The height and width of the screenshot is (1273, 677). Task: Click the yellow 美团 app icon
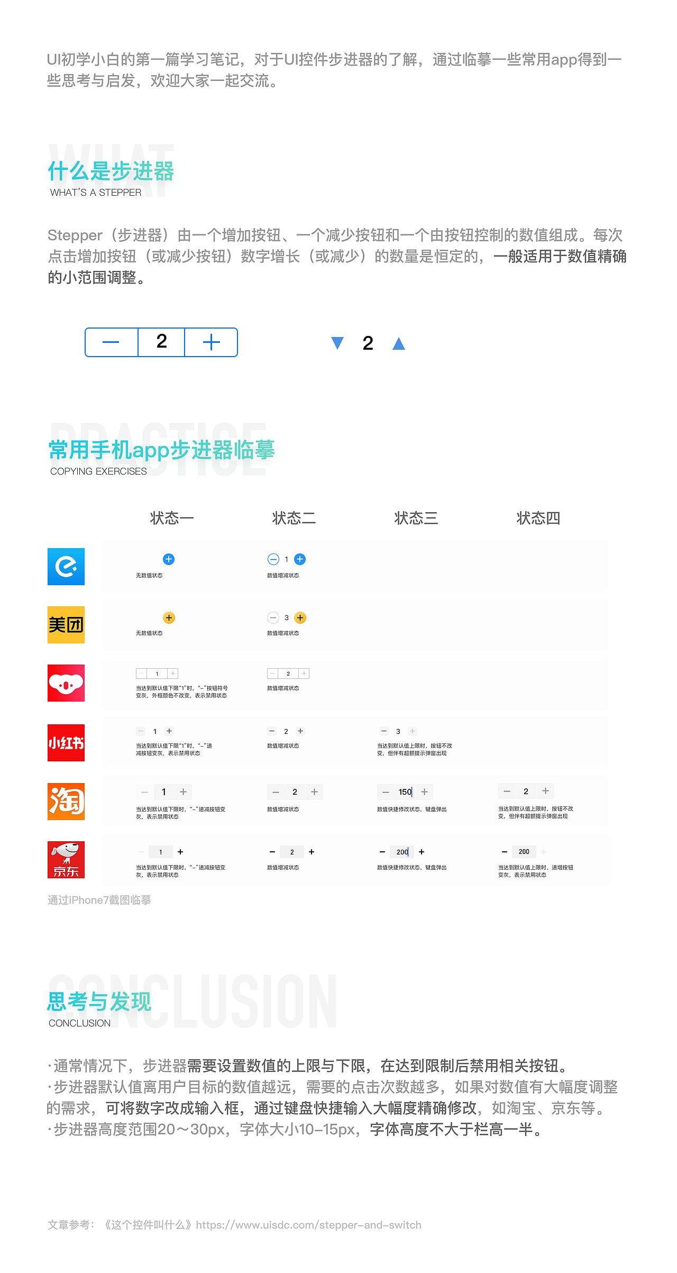coord(66,625)
